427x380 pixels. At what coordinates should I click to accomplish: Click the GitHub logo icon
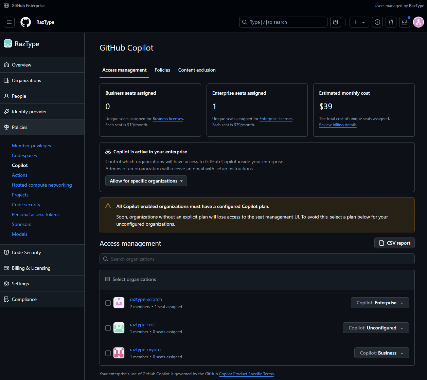pyautogui.click(x=25, y=22)
